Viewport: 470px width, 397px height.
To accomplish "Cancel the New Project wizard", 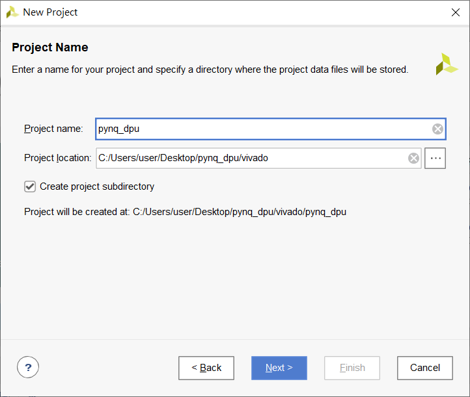I will [x=425, y=368].
